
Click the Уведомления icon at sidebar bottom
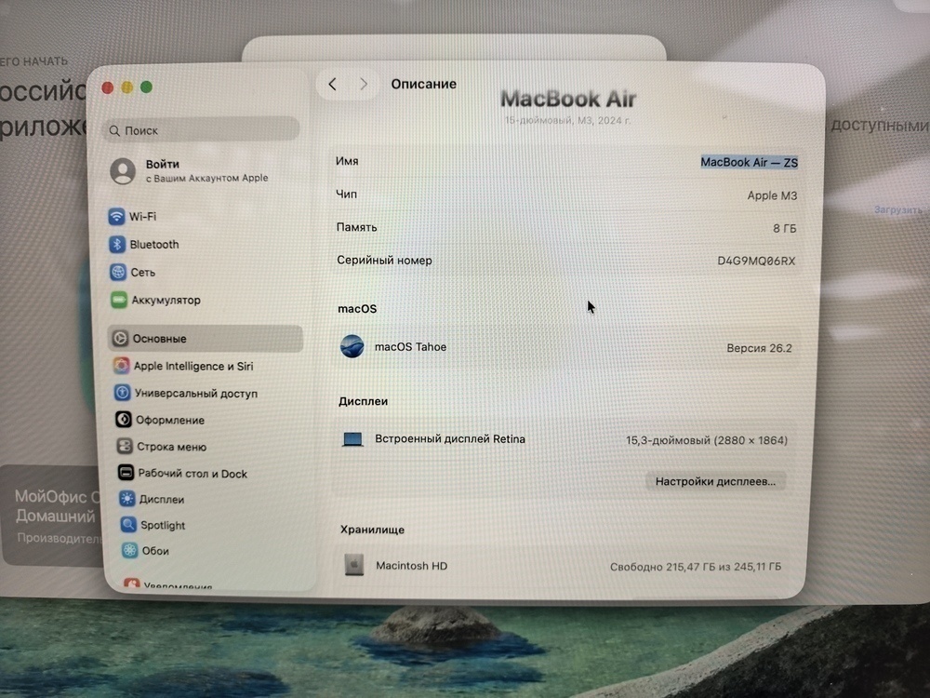pyautogui.click(x=132, y=584)
